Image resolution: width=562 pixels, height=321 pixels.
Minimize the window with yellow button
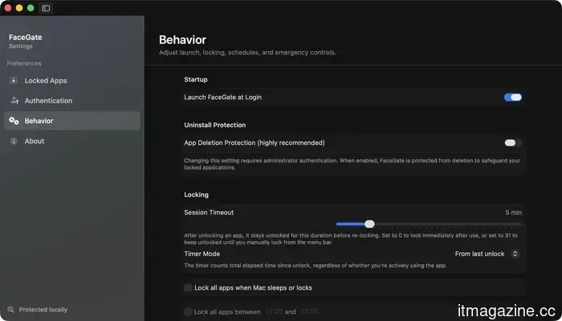pos(19,8)
